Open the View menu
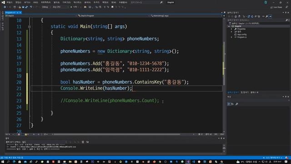Image resolution: width=291 pixels, height=164 pixels. [27, 2]
